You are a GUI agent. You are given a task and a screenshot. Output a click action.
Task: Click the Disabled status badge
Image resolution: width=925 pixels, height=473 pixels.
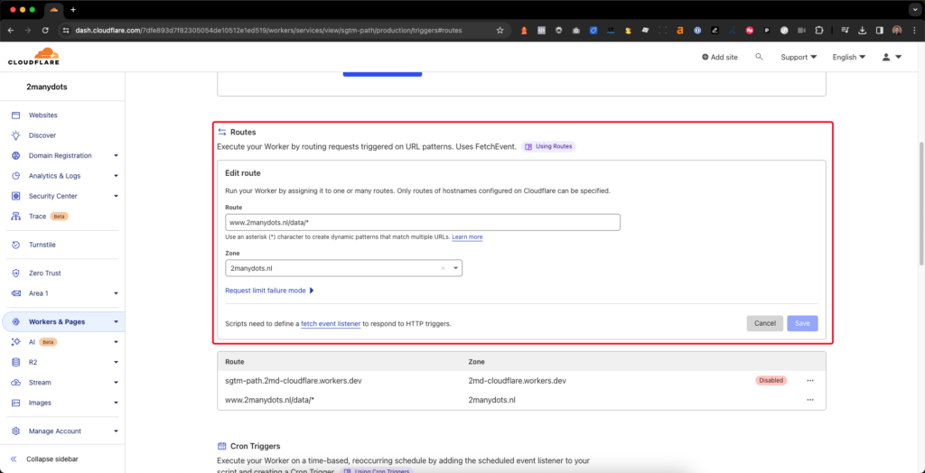(x=771, y=380)
